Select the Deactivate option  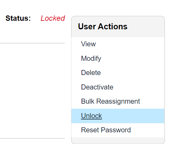[x=97, y=87]
